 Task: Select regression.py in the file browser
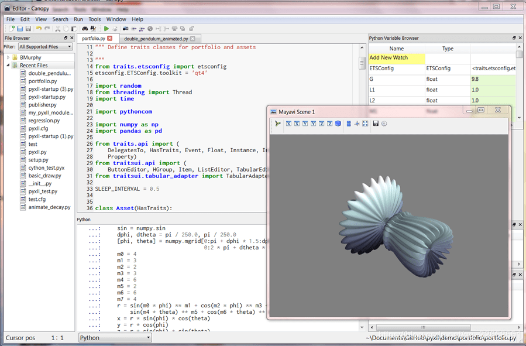pyautogui.click(x=44, y=120)
